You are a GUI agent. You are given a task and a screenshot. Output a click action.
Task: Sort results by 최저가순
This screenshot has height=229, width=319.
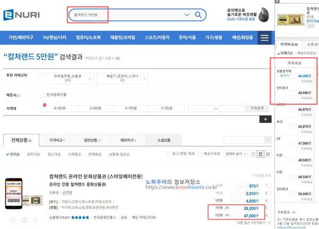click(33, 155)
